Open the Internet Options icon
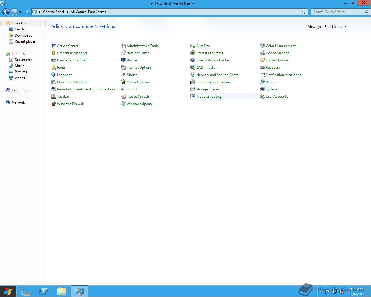Screen dimensions: 371x297 click(x=123, y=67)
